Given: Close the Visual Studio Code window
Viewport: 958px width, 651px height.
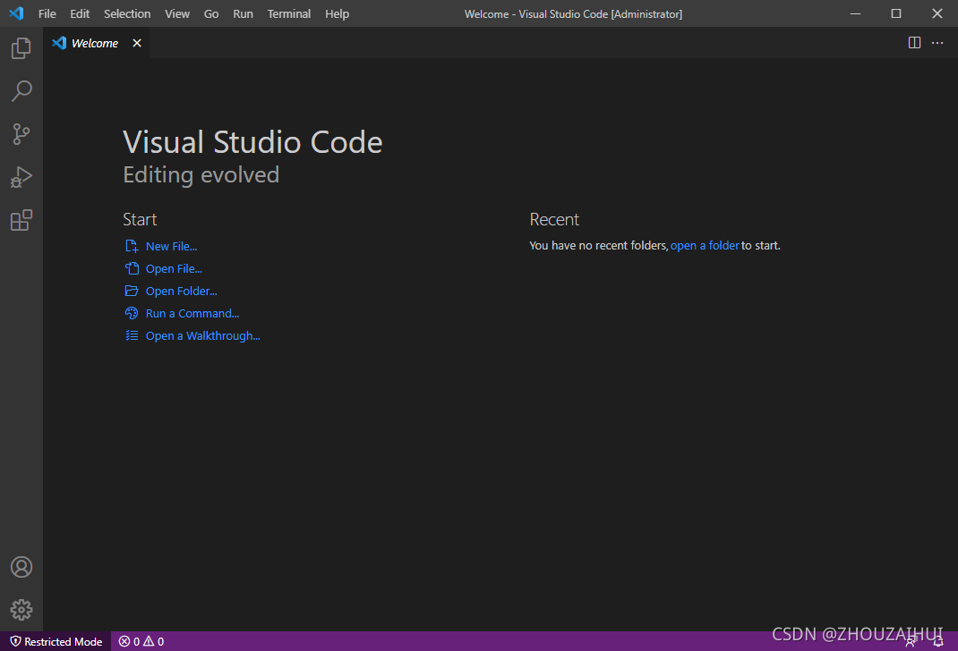Looking at the screenshot, I should point(937,13).
